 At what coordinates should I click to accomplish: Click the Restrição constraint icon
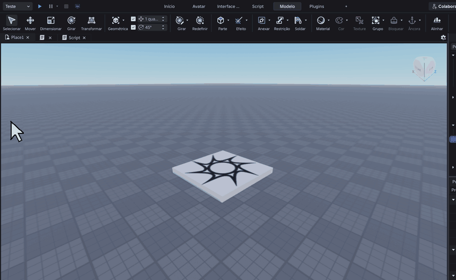(280, 20)
